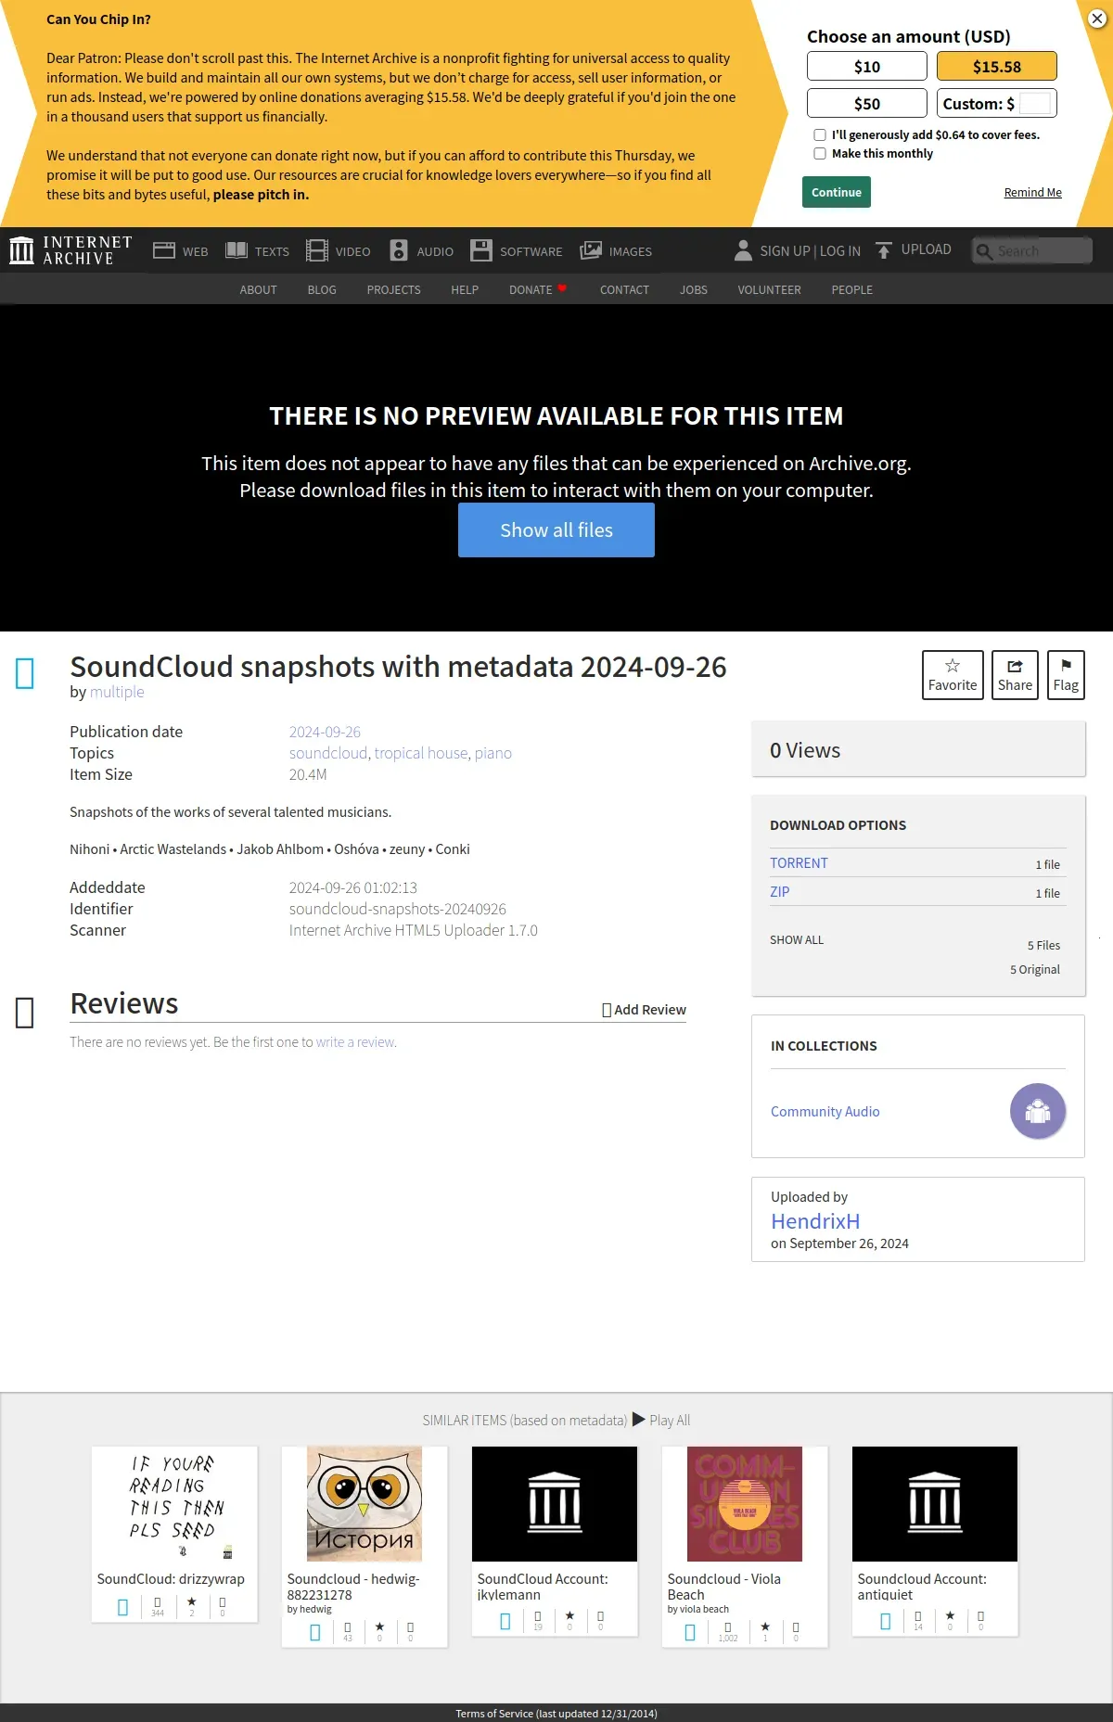1113x1722 pixels.
Task: Open the Community Audio collection icon
Action: [1038, 1111]
